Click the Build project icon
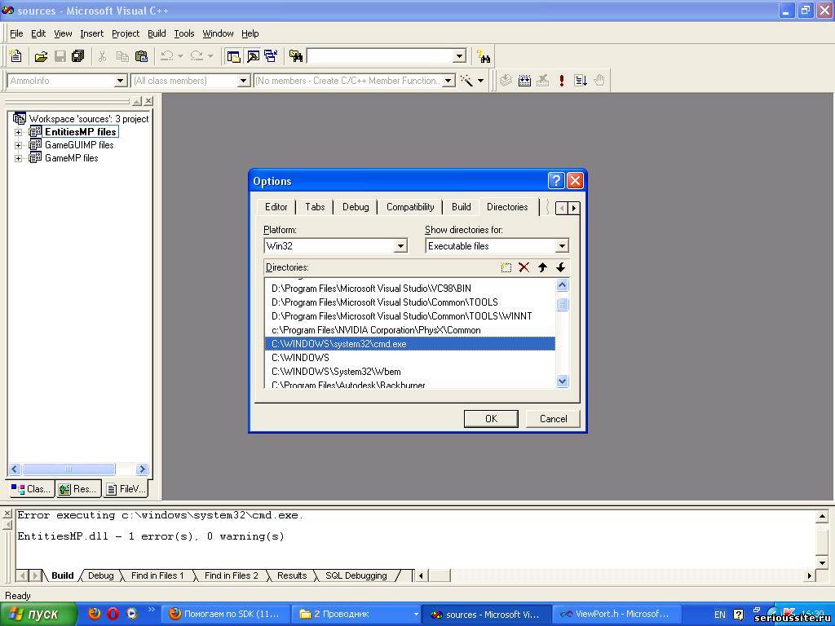This screenshot has height=626, width=835. [x=524, y=81]
